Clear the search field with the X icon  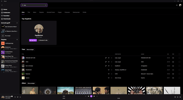click(x=46, y=5)
